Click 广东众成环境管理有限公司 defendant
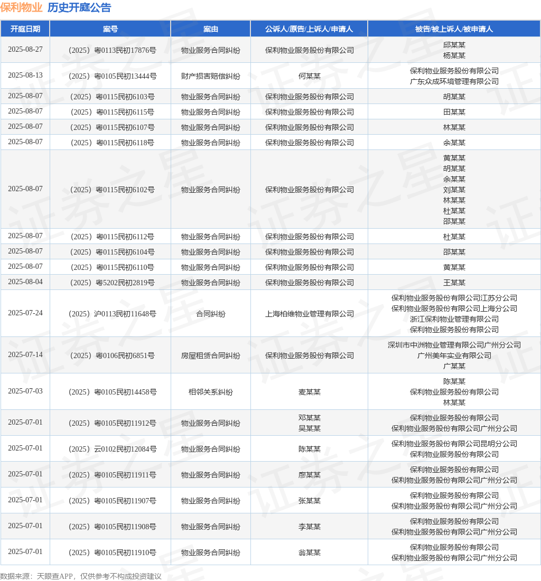The image size is (541, 581). [454, 81]
